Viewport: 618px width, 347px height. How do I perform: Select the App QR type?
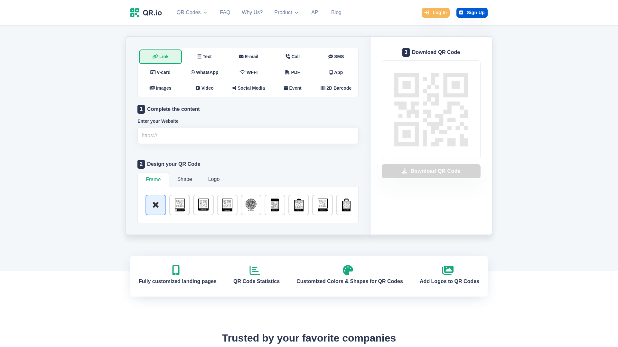[x=336, y=72]
